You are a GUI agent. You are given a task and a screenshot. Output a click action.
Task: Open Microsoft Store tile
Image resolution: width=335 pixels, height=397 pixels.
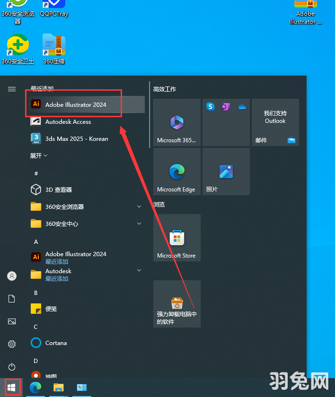click(x=177, y=237)
